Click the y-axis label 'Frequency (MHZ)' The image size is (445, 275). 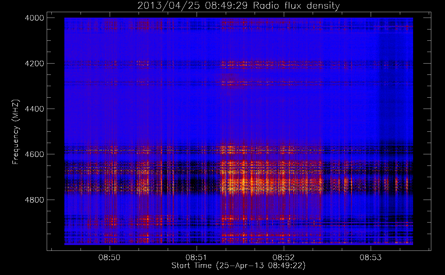[x=16, y=132]
